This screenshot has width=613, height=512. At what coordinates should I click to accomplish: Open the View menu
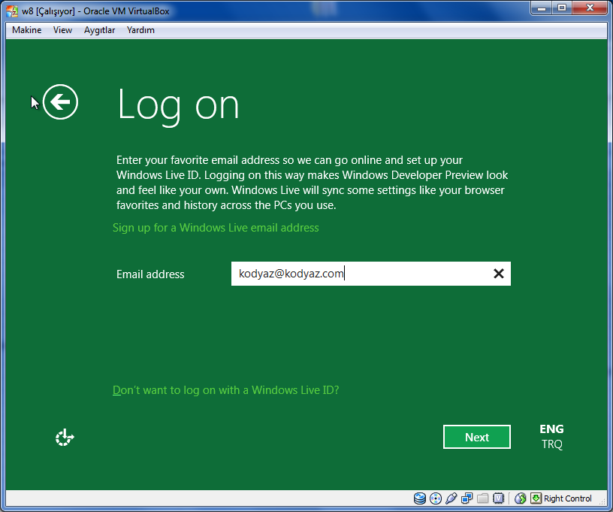pyautogui.click(x=62, y=30)
